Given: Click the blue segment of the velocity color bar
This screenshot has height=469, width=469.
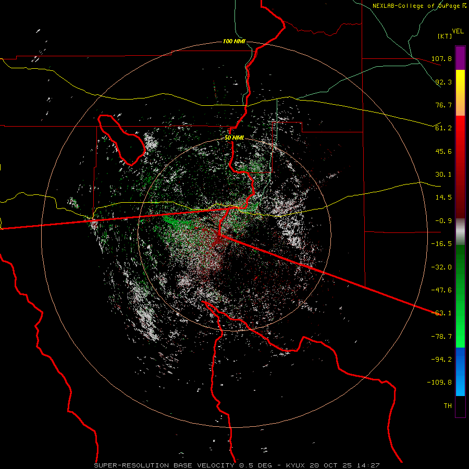Looking at the screenshot, I should click(x=460, y=372).
